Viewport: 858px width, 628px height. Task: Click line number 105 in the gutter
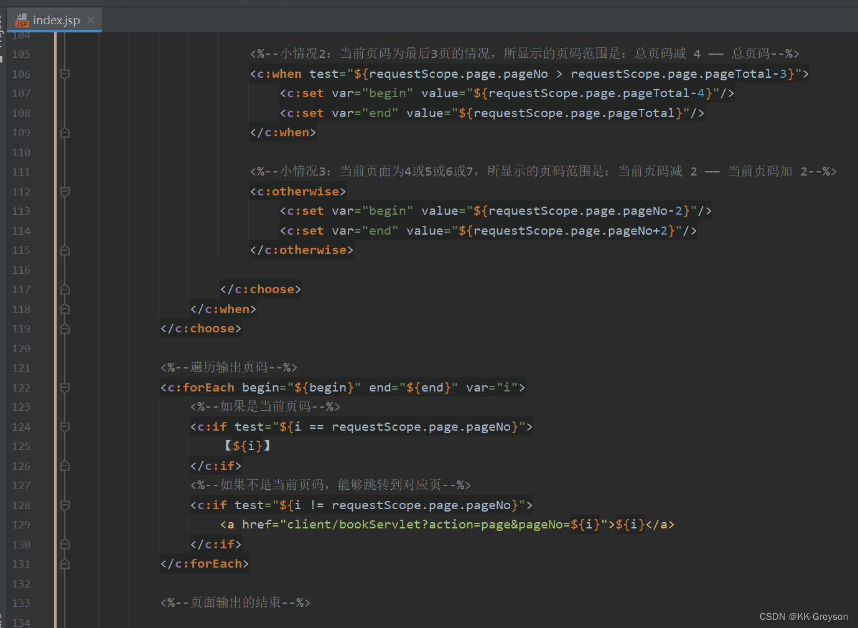click(21, 54)
